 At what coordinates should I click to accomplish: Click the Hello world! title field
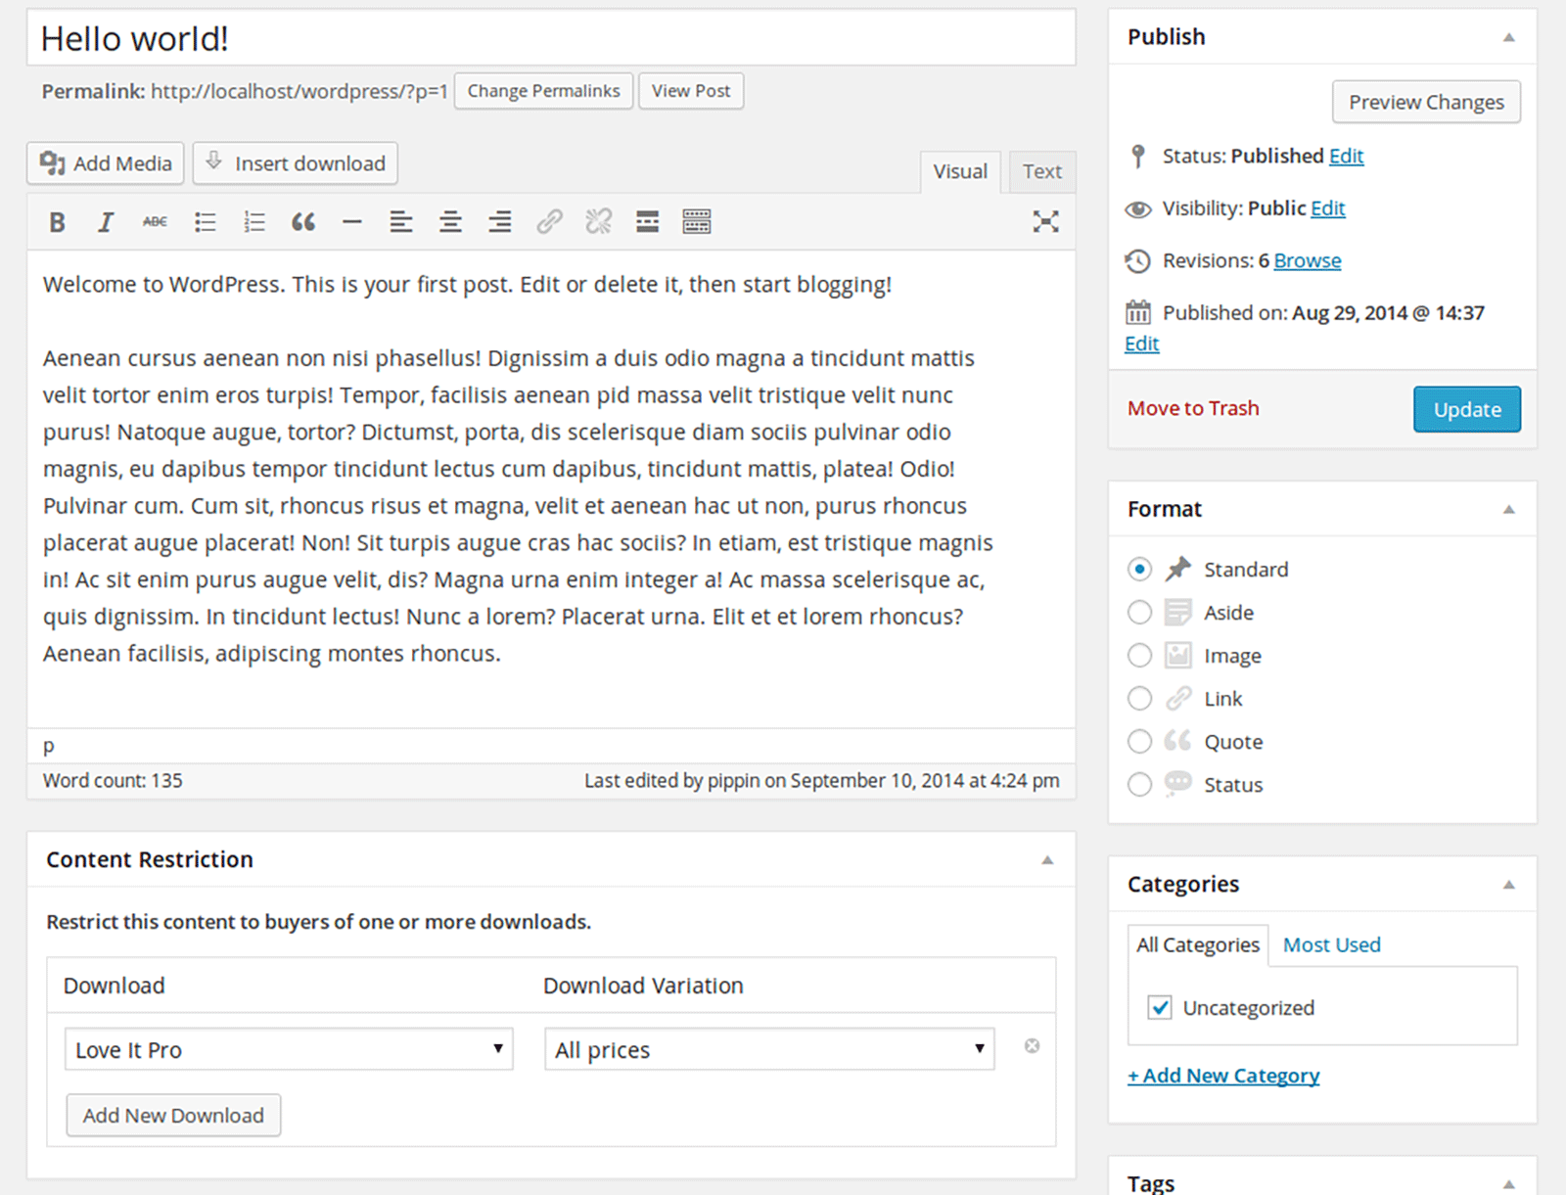tap(551, 38)
